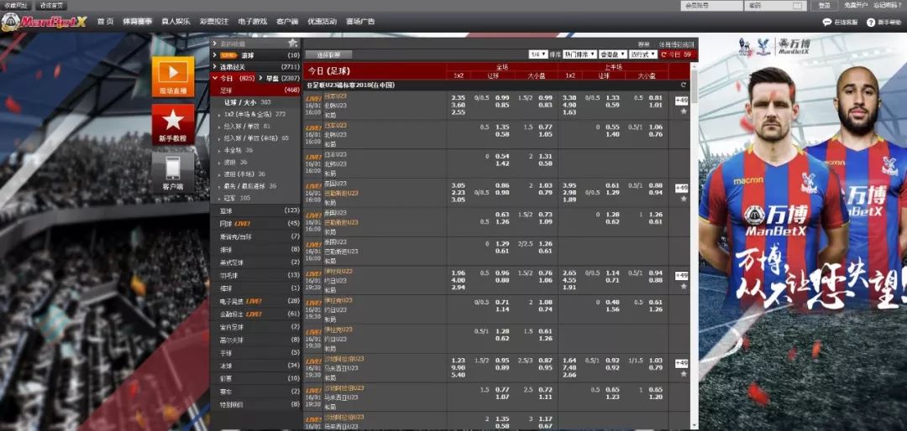Click the 密码 field keypad icon
The height and width of the screenshot is (431, 907).
point(797,6)
